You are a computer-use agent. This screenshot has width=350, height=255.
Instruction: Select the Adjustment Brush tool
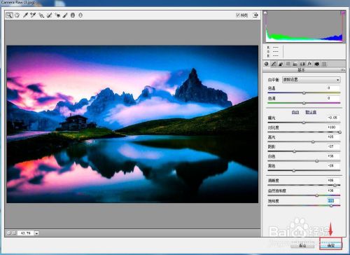point(65,15)
